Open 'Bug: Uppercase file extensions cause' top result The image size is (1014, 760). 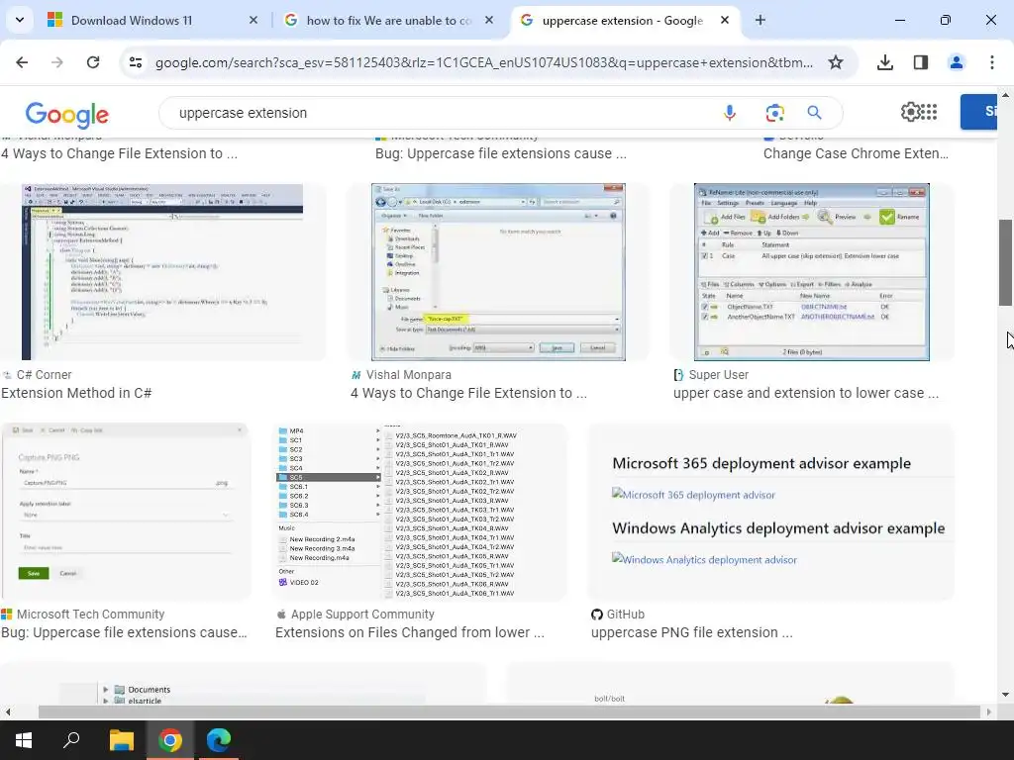coord(500,153)
